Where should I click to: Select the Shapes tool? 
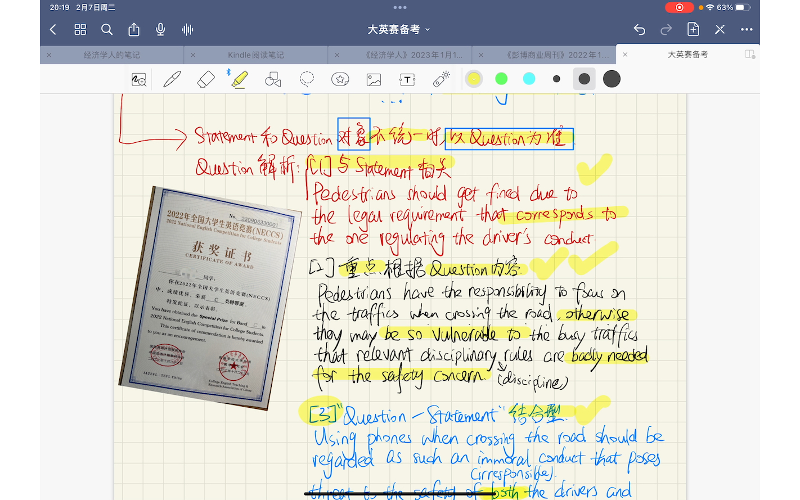(273, 79)
